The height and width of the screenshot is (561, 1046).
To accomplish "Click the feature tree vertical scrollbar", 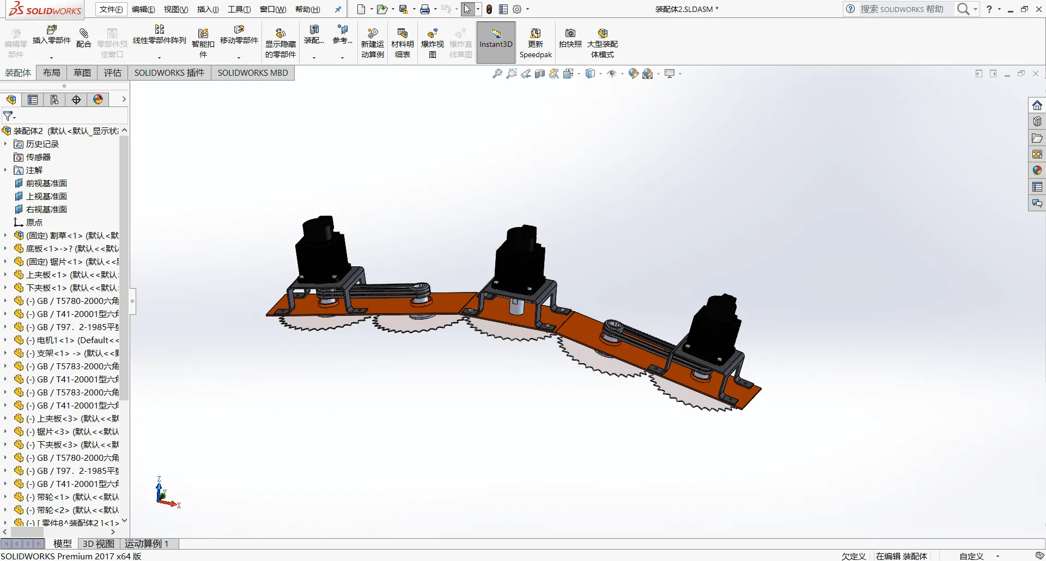I will [x=124, y=267].
